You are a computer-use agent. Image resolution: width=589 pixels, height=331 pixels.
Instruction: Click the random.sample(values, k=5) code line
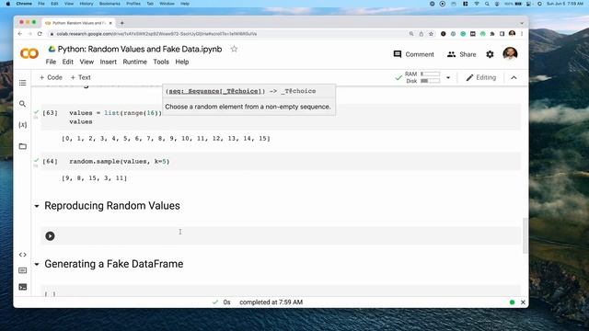[120, 162]
